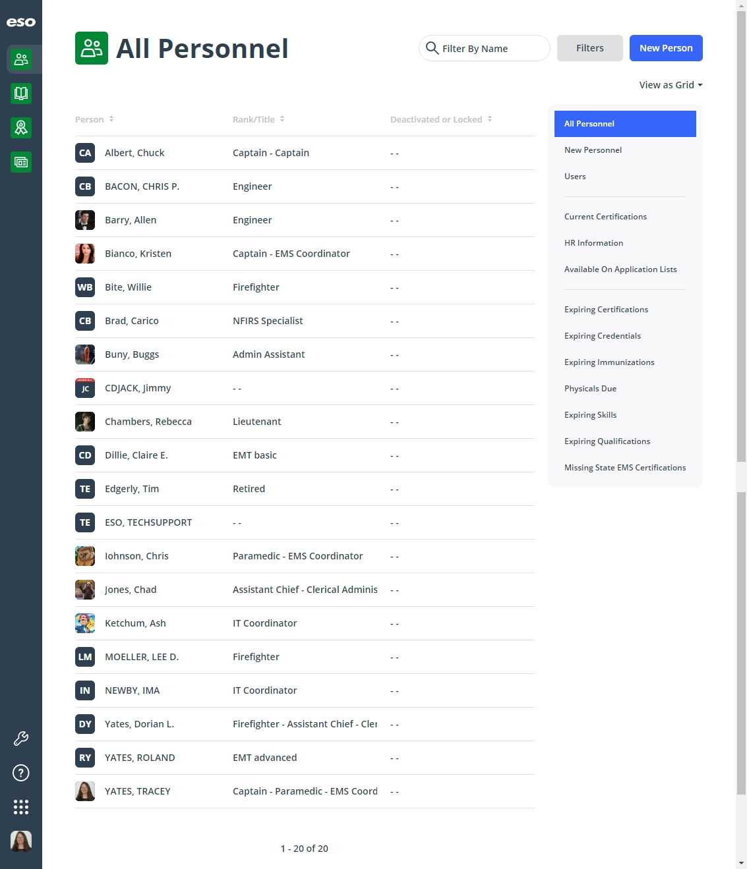Click the ESO logo in sidebar
The image size is (747, 869).
(21, 22)
